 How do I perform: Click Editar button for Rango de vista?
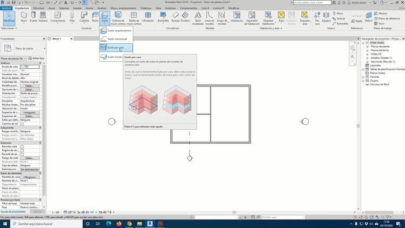click(30, 158)
